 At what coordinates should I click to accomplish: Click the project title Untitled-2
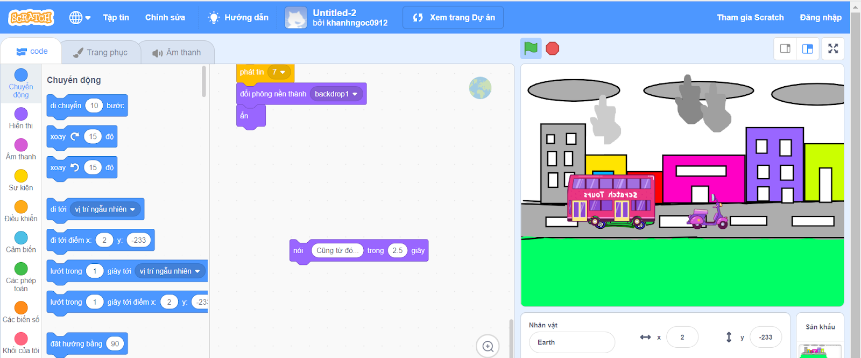[335, 13]
